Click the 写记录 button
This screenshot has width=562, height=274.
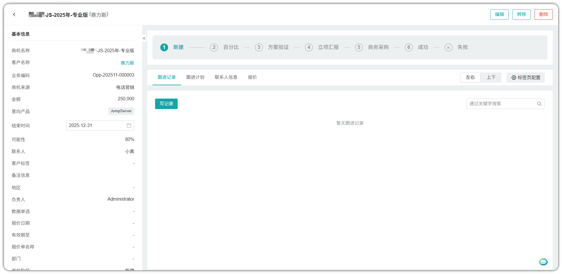(x=166, y=104)
